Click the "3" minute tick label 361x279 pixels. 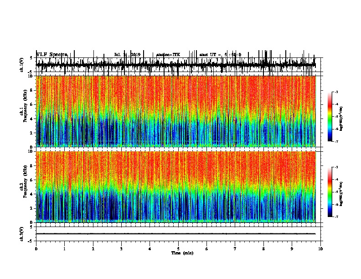coord(121,249)
